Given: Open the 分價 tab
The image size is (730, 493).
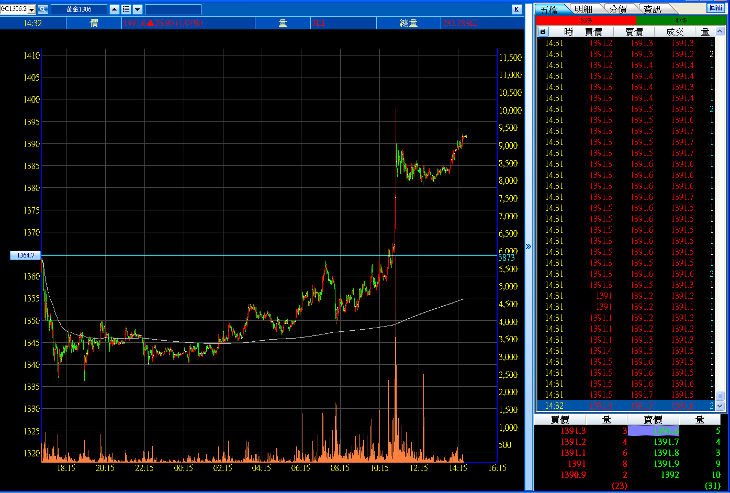Looking at the screenshot, I should (618, 9).
